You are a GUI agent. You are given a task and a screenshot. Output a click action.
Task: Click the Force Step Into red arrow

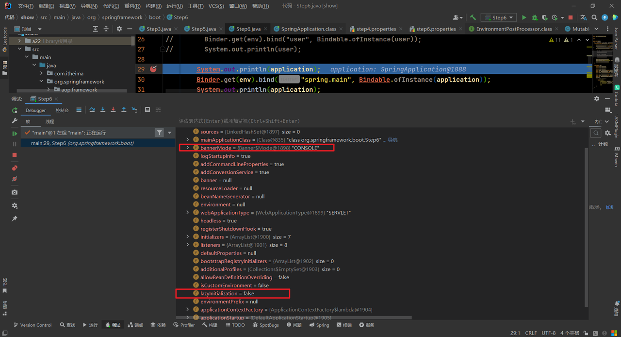pyautogui.click(x=113, y=110)
